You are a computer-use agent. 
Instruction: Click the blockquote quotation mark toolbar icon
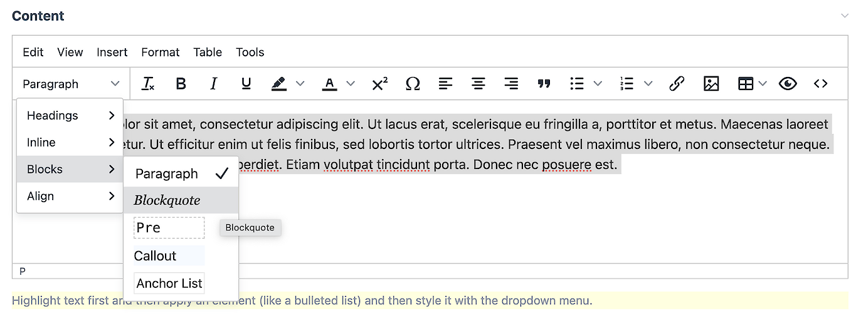(x=544, y=84)
